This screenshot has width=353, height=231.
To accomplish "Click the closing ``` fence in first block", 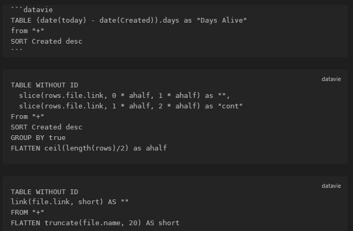I will 17,51.
